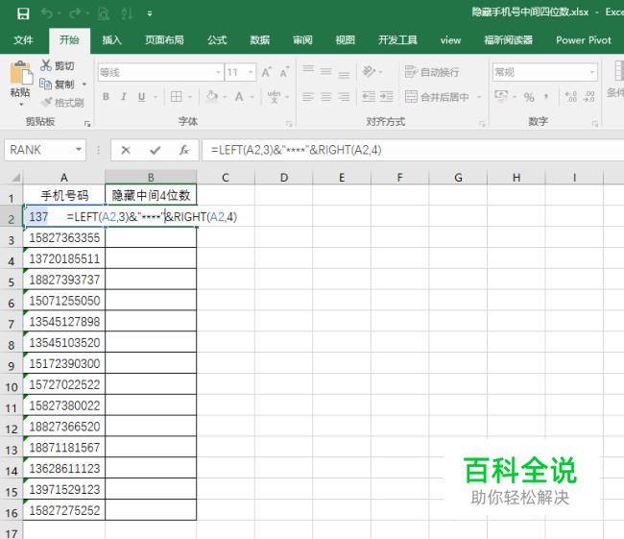The width and height of the screenshot is (624, 539).
Task: Toggle Align Left
Action: [x=308, y=97]
